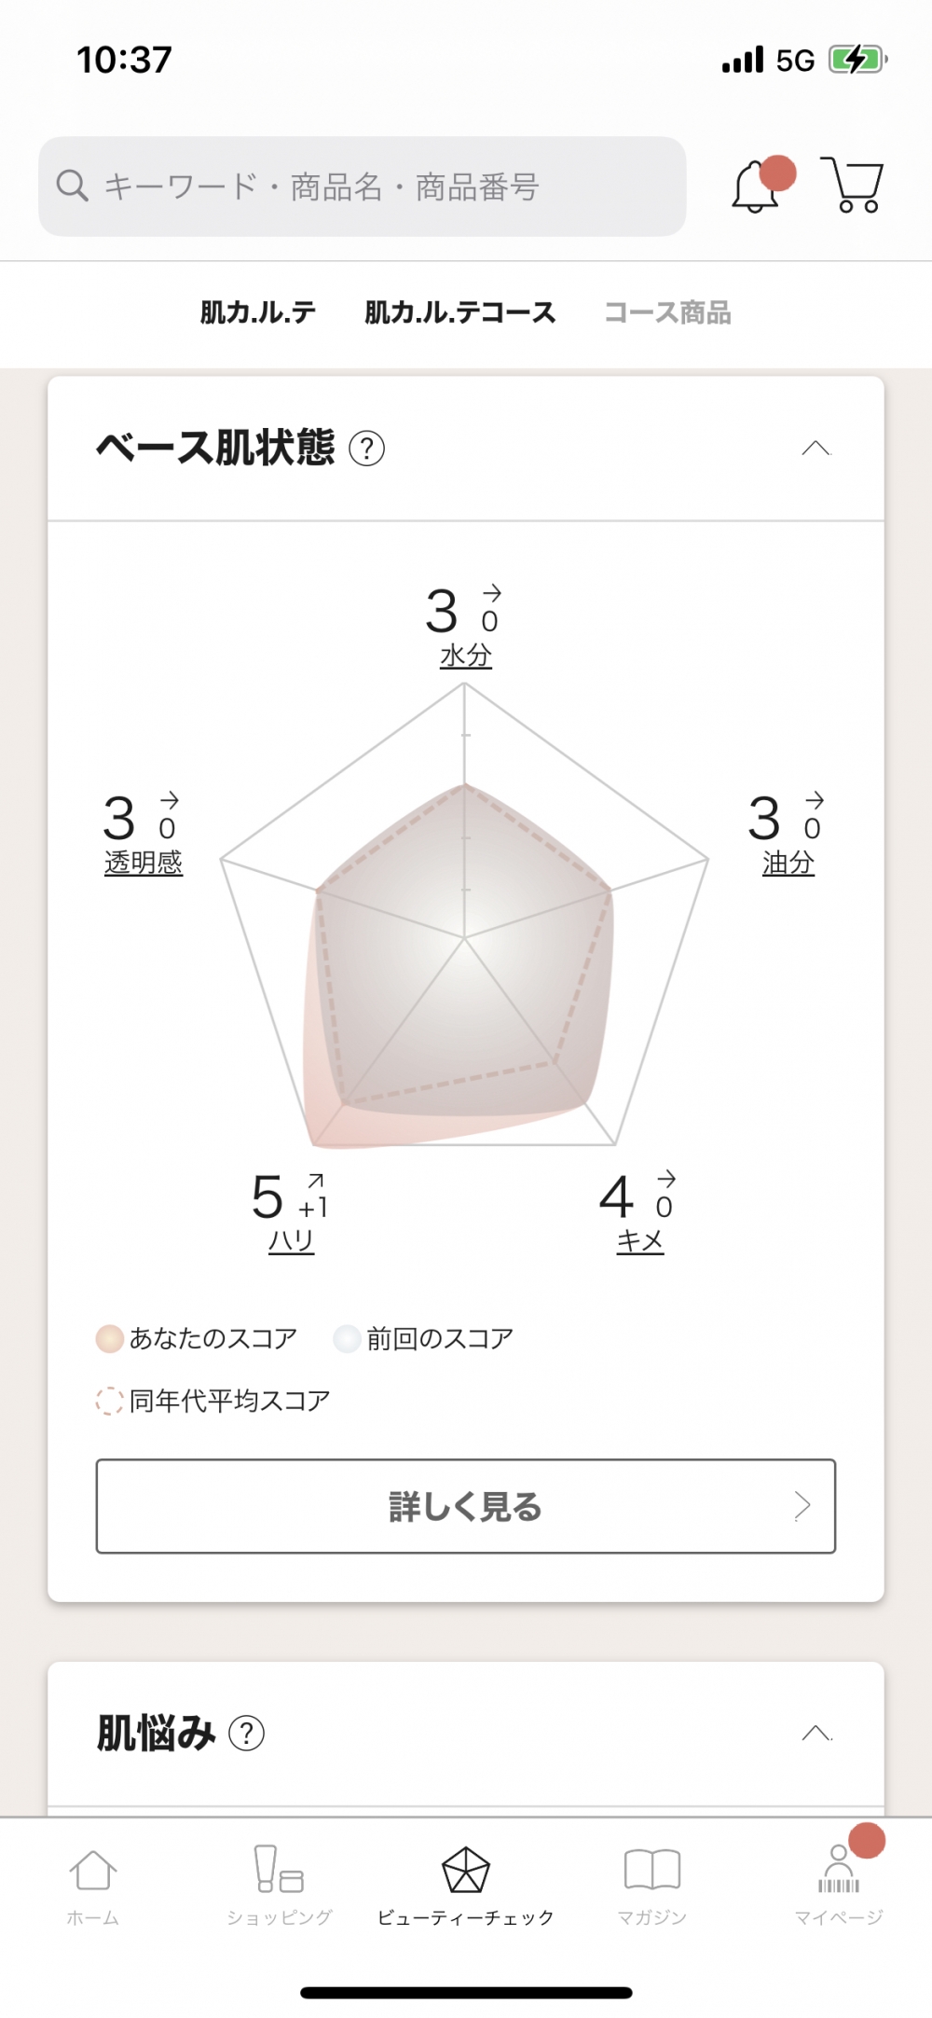Screen dimensions: 932x2018
Task: Tap the あなたのスコア legend swatch
Action: click(110, 1339)
